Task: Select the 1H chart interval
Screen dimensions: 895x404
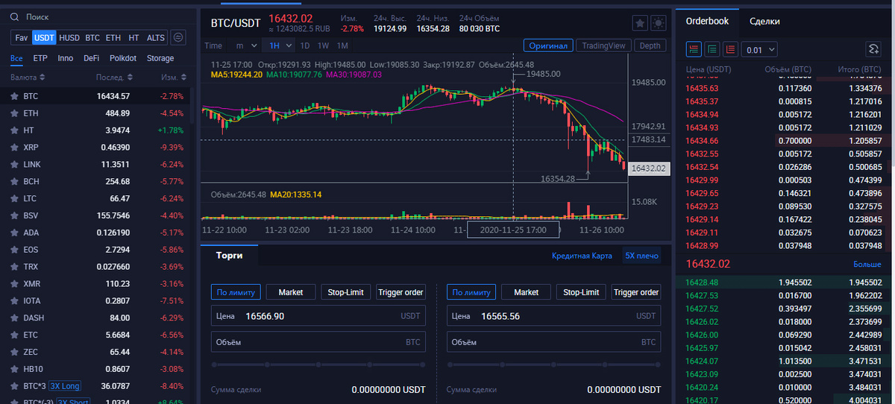Action: click(279, 45)
